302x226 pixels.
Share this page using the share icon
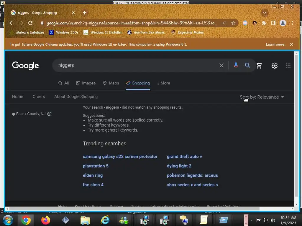click(x=224, y=23)
